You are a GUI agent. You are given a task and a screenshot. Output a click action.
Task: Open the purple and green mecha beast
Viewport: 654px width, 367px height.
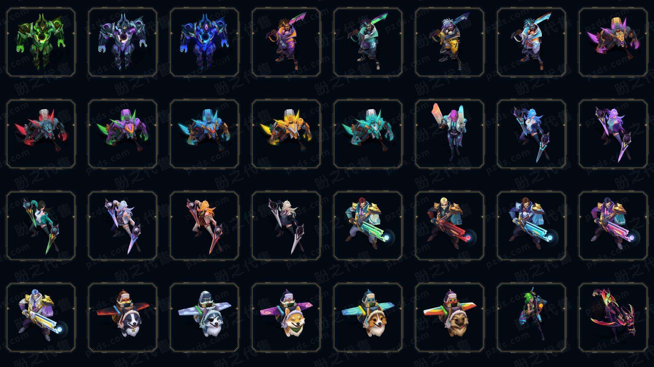[x=123, y=134]
